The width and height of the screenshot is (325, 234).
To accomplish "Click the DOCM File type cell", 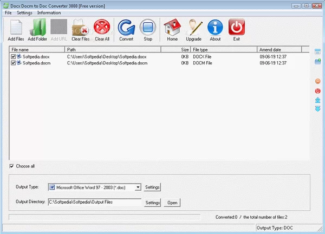I will [x=203, y=63].
